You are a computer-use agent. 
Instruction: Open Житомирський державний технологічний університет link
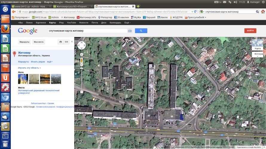point(39,92)
